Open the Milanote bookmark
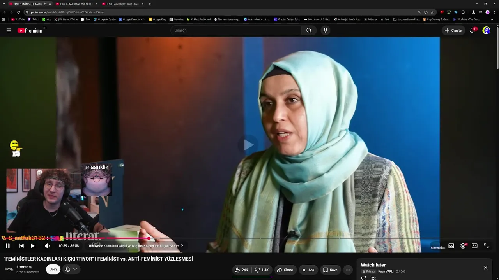 pyautogui.click(x=370, y=19)
